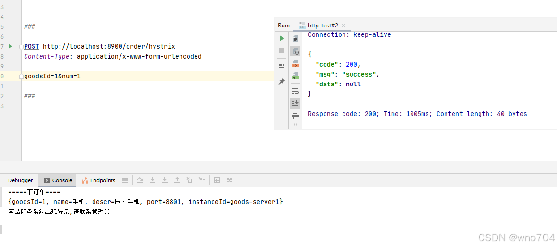Screen dimensions: 557x247
Task: Switch to the Debugger tab
Action: pos(20,180)
